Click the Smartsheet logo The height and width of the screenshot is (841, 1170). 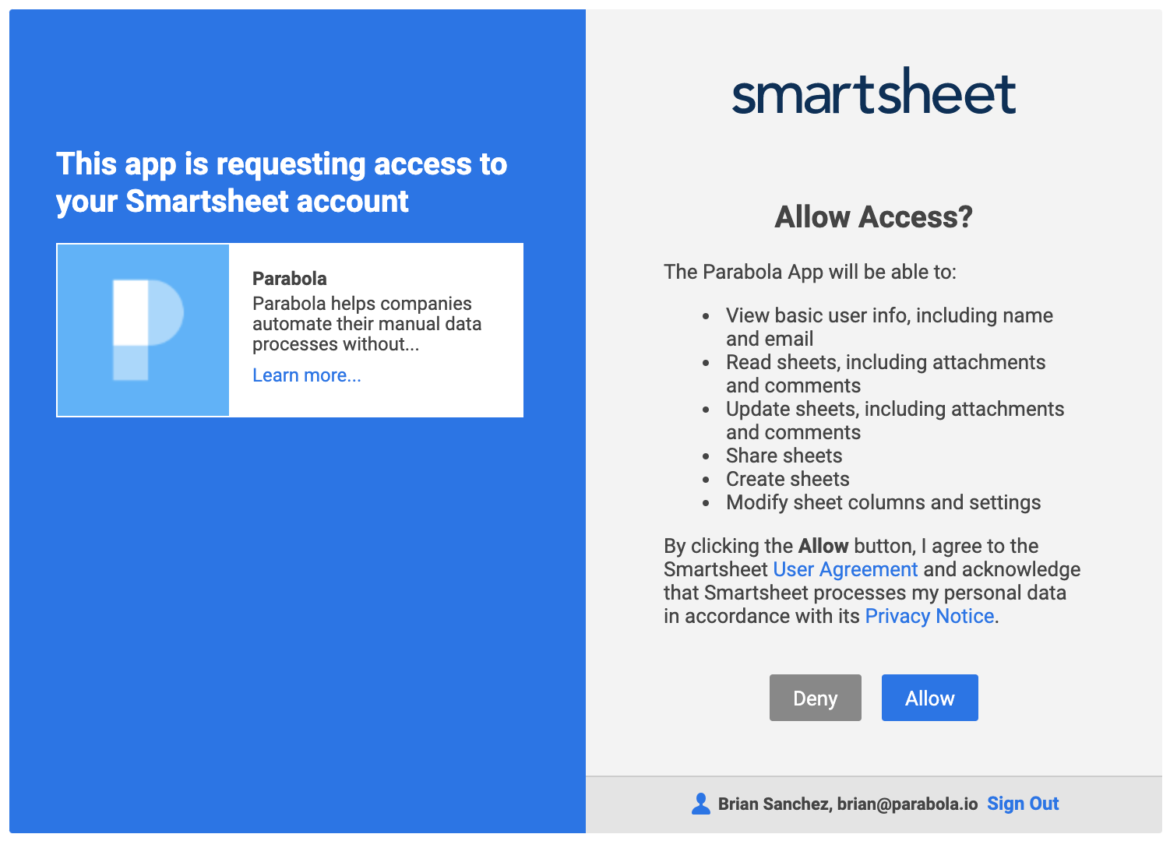coord(874,92)
